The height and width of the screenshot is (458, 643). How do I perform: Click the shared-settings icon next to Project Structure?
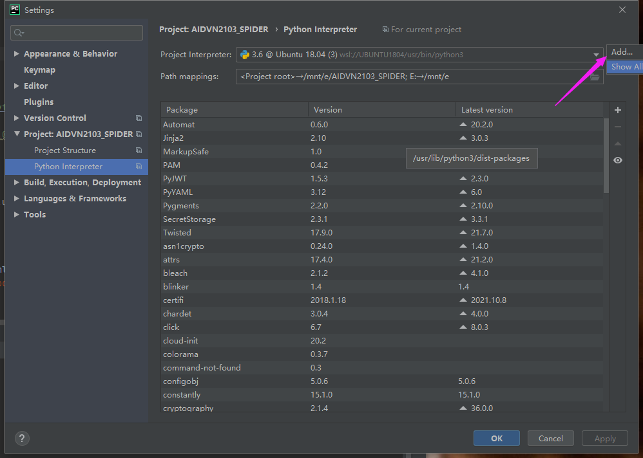pos(138,150)
